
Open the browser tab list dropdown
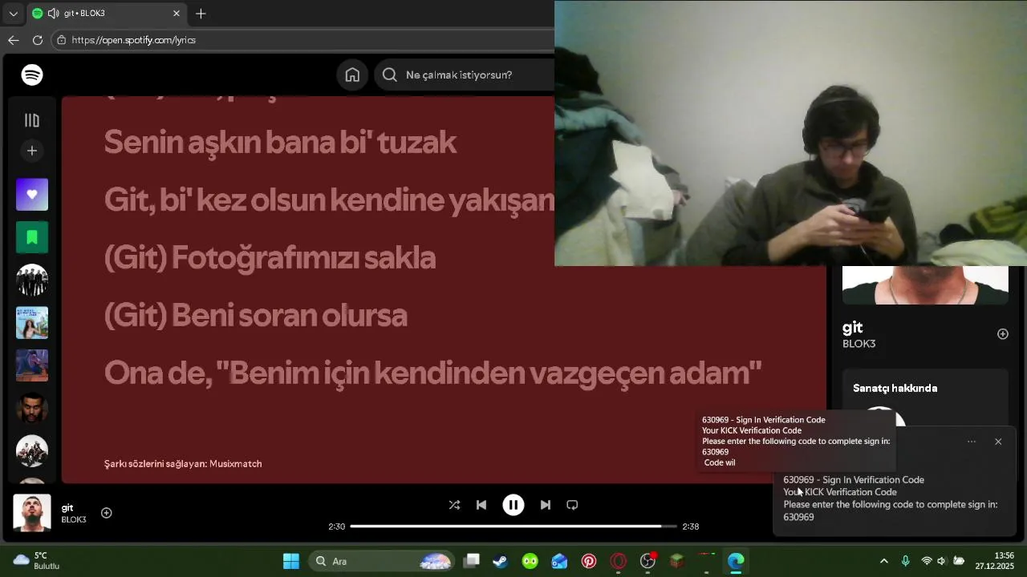(13, 14)
